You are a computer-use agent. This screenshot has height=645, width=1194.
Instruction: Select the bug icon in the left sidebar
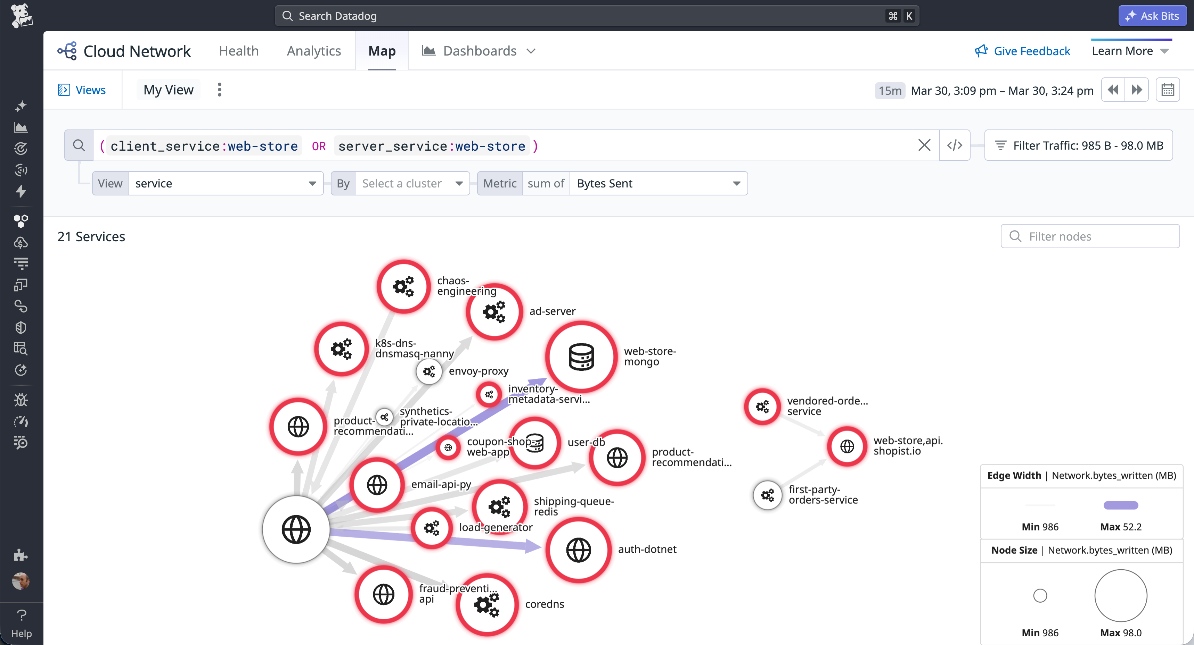(x=21, y=400)
